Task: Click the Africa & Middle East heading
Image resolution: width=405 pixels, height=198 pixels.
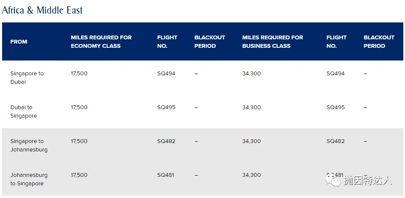Action: click(42, 10)
